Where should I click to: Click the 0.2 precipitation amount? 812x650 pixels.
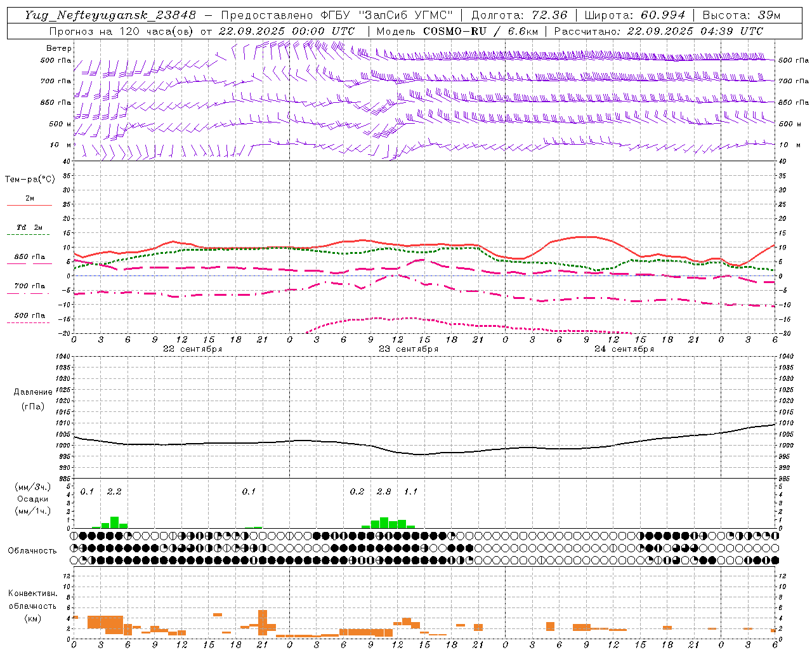(357, 492)
